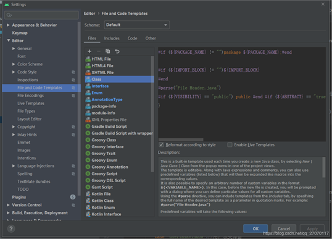Click the help question mark icon
This screenshot has width=332, height=239.
tap(11, 229)
